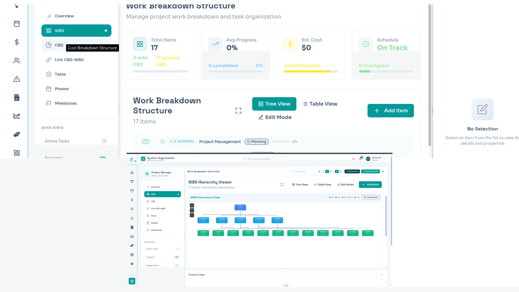Toggle Edit Mode in top panel
The height and width of the screenshot is (292, 519).
coord(275,117)
